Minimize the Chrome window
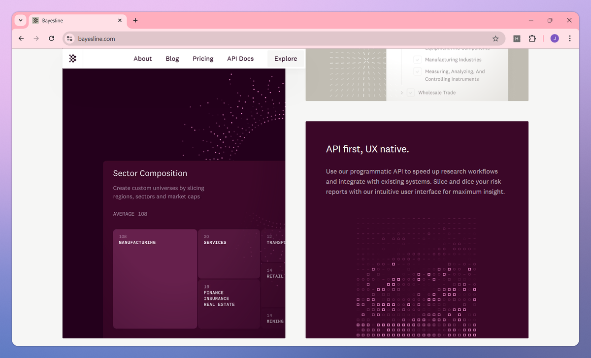The width and height of the screenshot is (591, 358). click(531, 20)
